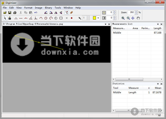This screenshot has height=119, width=166.
Task: Click the brightness sun icon
Action: coord(104,13)
